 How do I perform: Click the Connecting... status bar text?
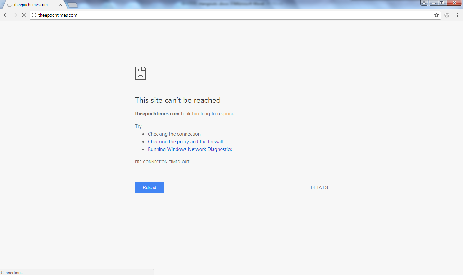[x=12, y=273]
